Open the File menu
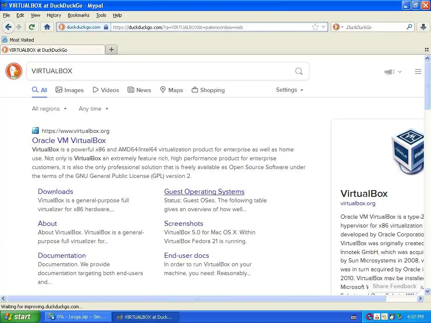This screenshot has height=323, width=431. (6, 15)
